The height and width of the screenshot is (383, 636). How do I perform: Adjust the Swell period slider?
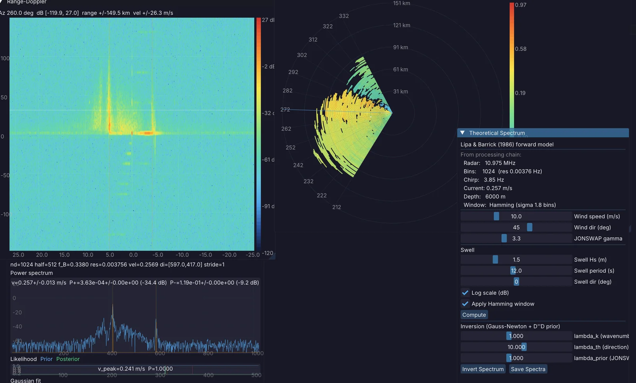coord(516,271)
